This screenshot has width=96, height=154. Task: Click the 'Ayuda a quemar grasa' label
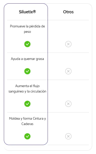[27, 59]
